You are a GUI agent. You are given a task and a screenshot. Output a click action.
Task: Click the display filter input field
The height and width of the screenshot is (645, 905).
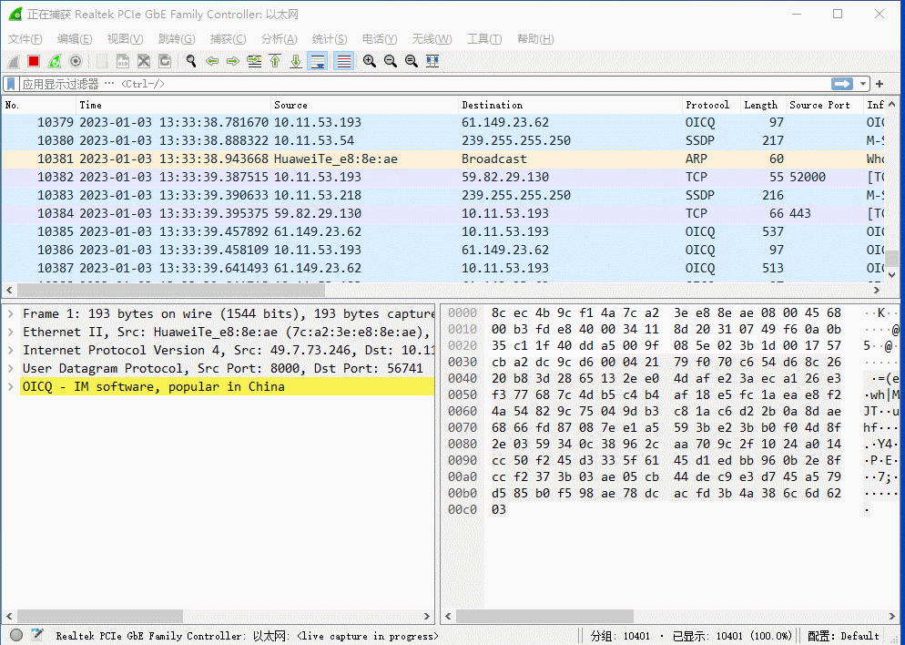(x=425, y=84)
